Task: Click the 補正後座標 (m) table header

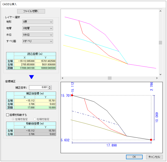Action: tap(35, 93)
